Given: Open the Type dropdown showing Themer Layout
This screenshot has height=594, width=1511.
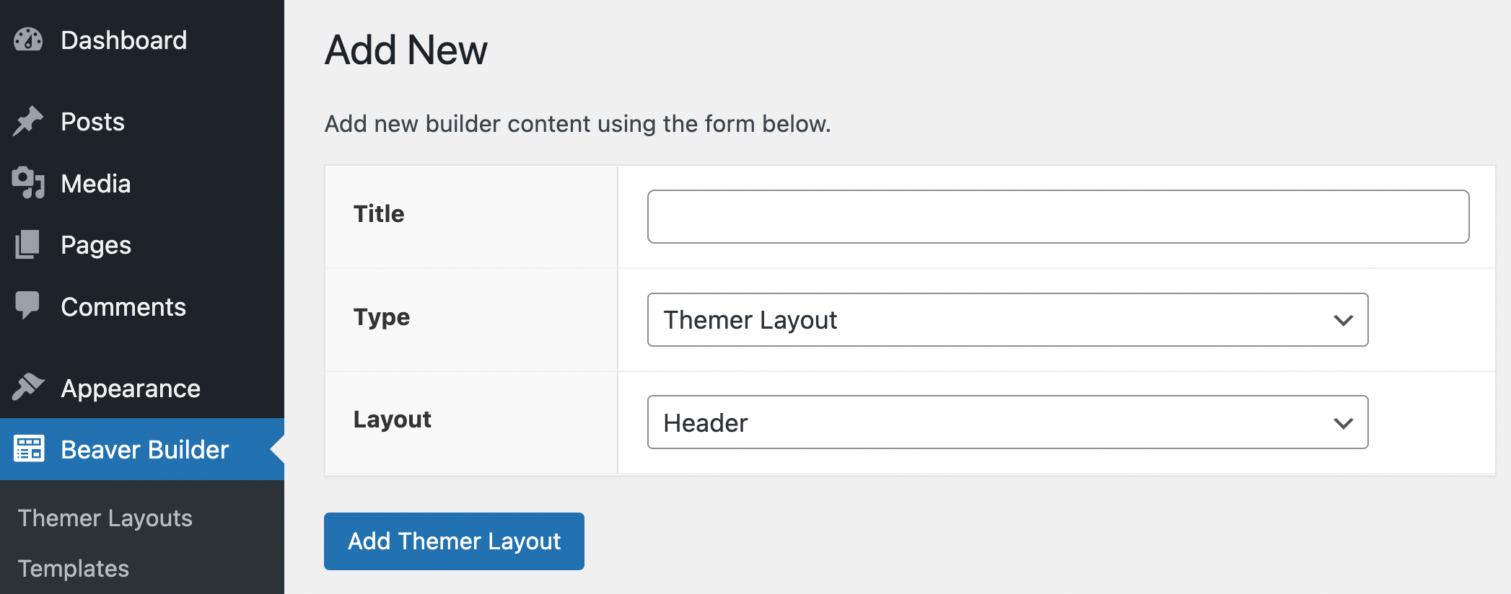Looking at the screenshot, I should (996, 320).
